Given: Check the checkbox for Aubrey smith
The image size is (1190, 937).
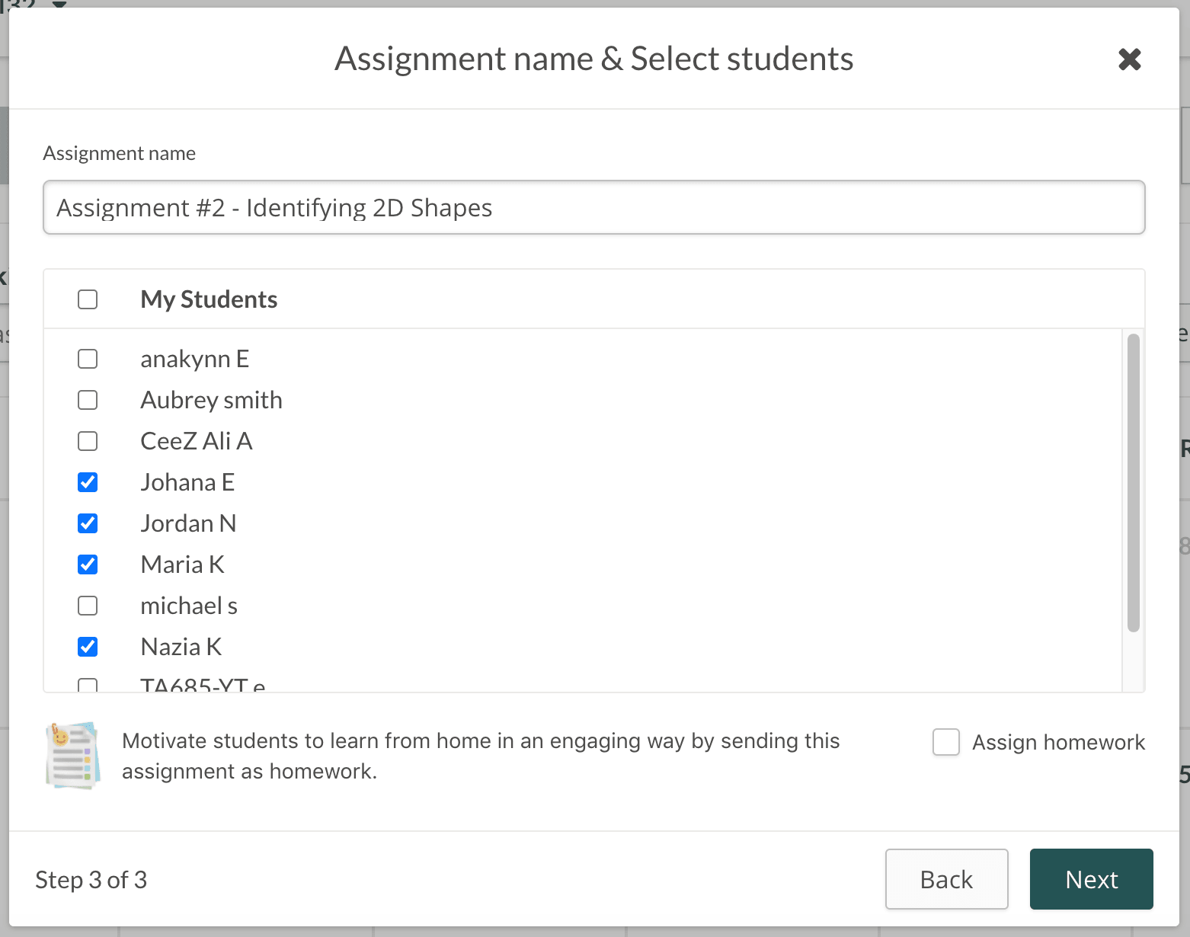Looking at the screenshot, I should [x=88, y=399].
